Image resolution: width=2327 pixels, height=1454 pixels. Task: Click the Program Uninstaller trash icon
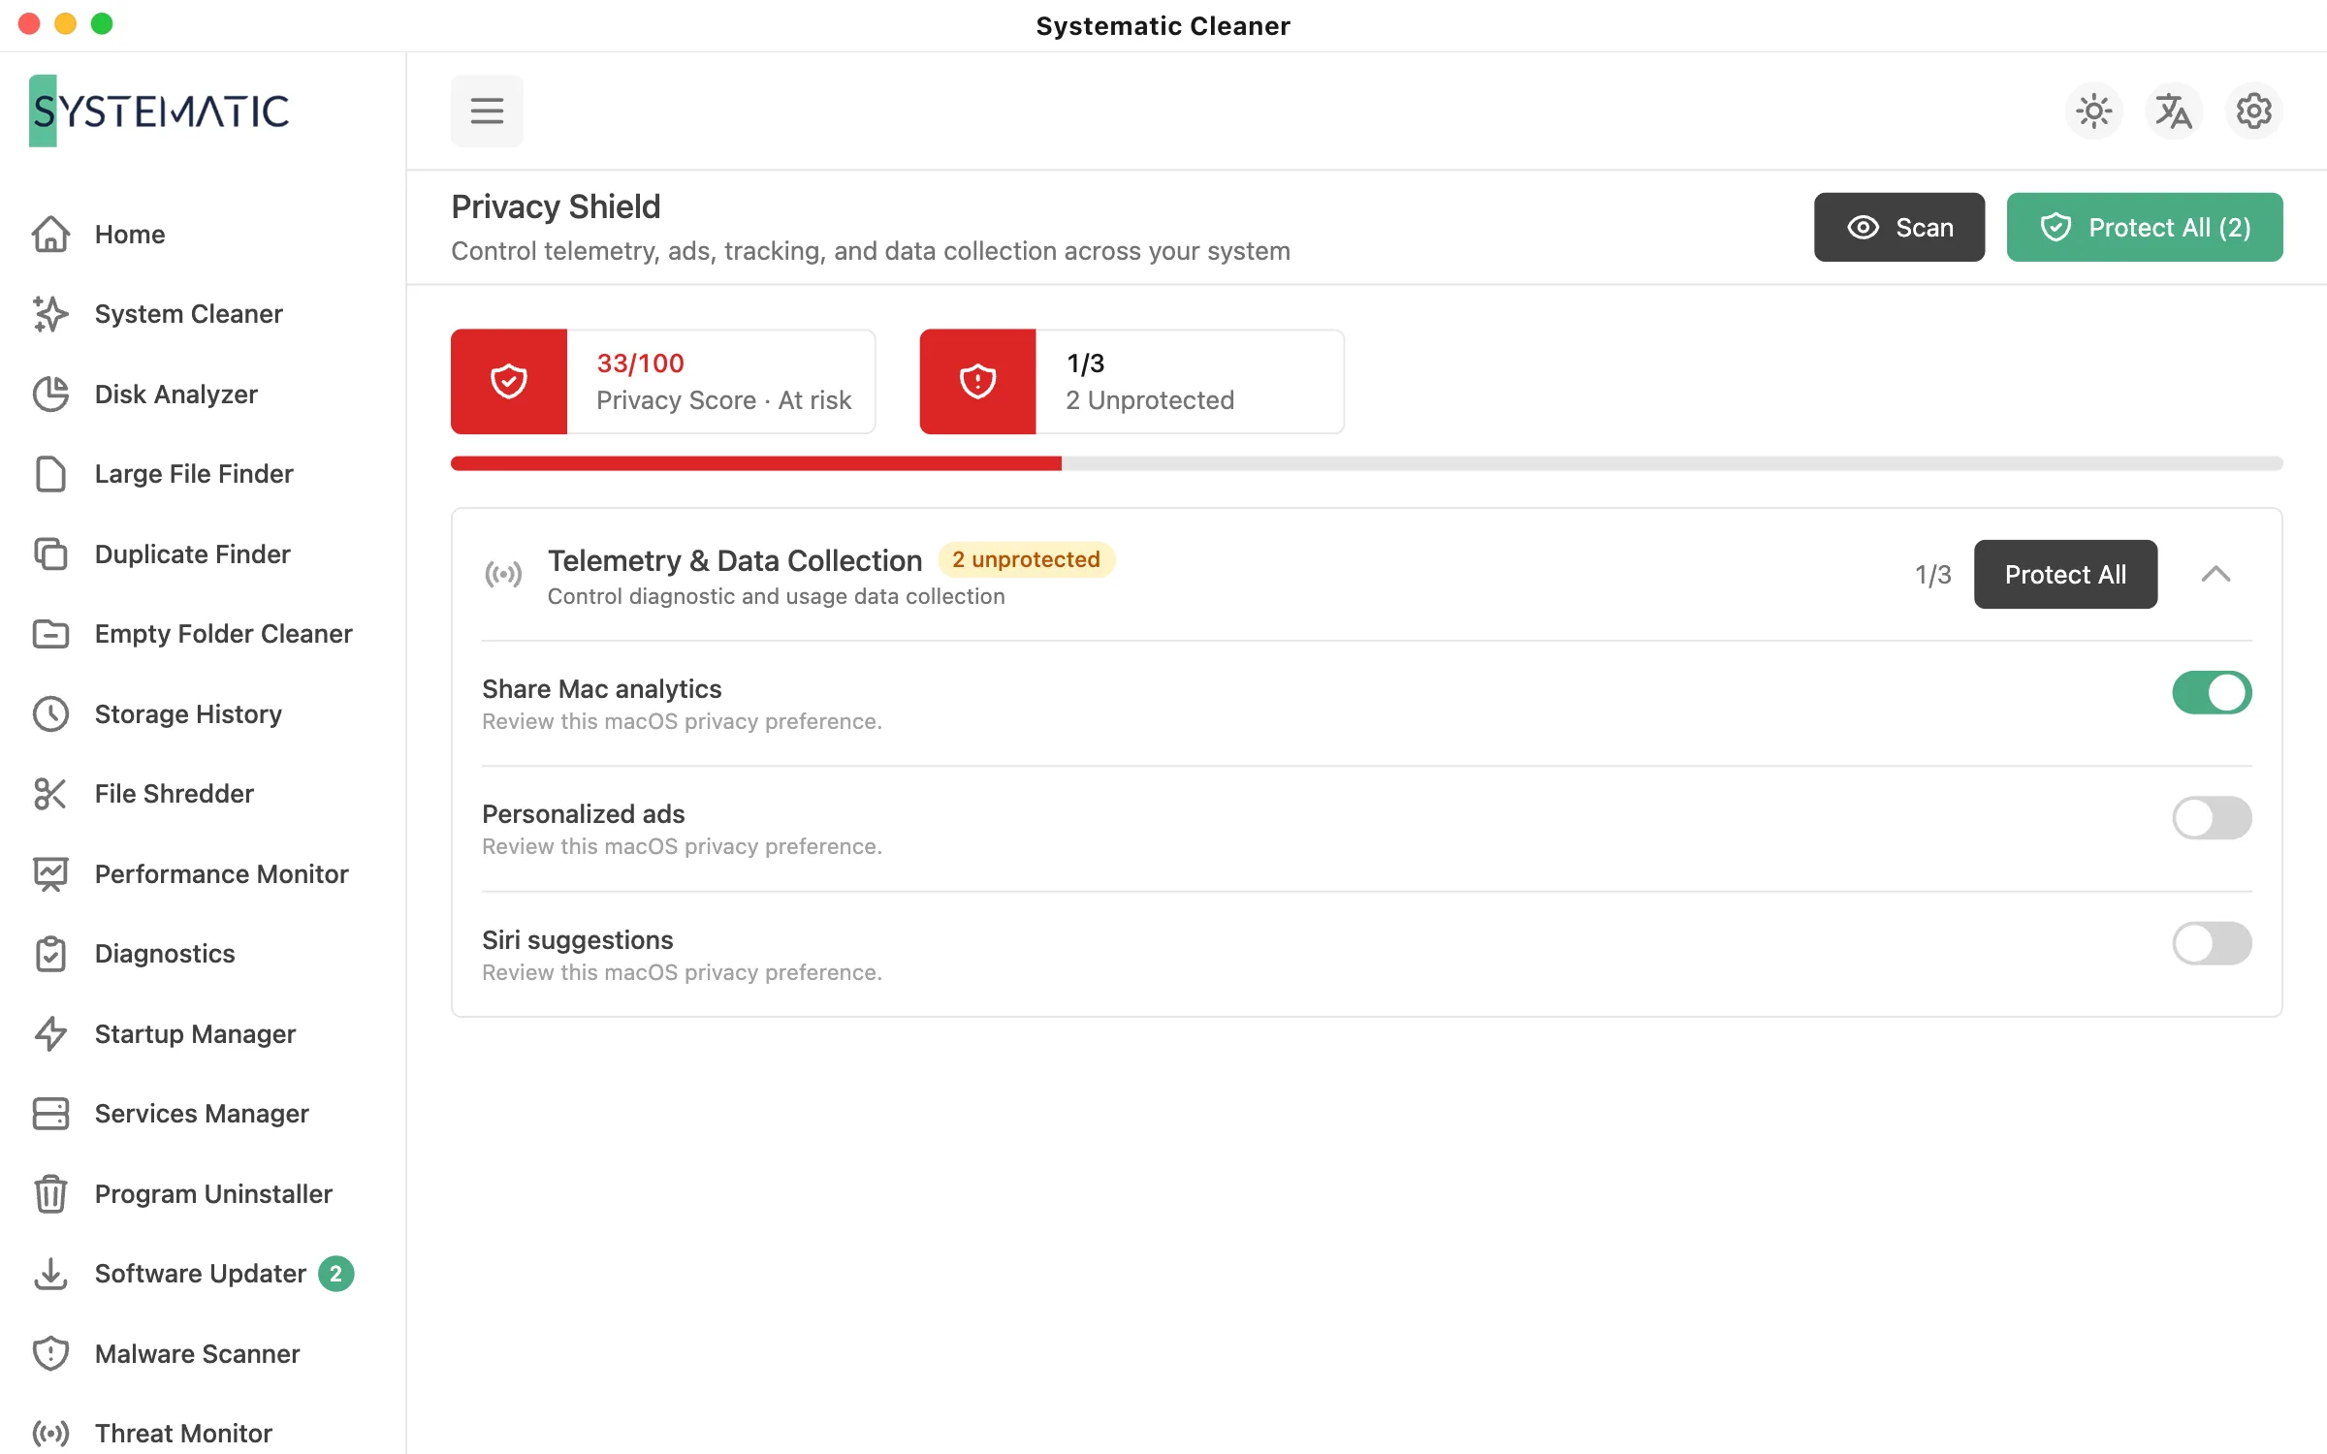point(50,1193)
